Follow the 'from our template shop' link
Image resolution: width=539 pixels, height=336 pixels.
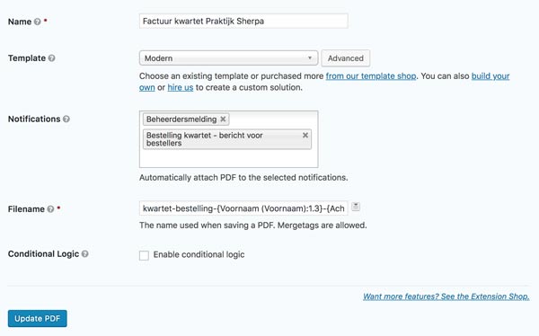tap(371, 76)
